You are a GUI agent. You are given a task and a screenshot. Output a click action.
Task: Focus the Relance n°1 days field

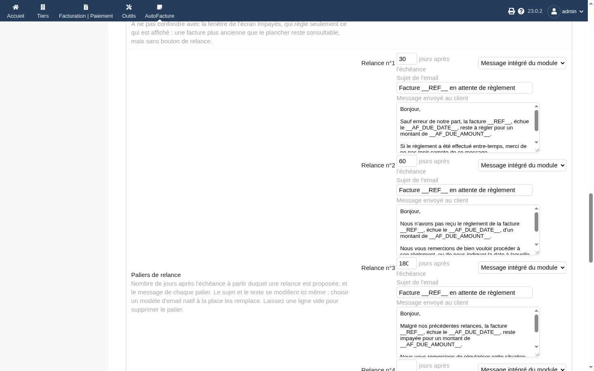coord(407,59)
